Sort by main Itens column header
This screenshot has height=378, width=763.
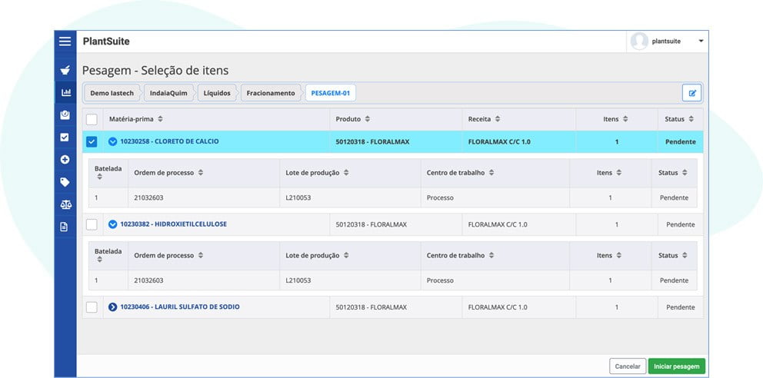click(615, 119)
